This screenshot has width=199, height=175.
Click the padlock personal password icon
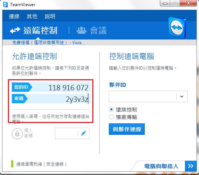point(17,134)
